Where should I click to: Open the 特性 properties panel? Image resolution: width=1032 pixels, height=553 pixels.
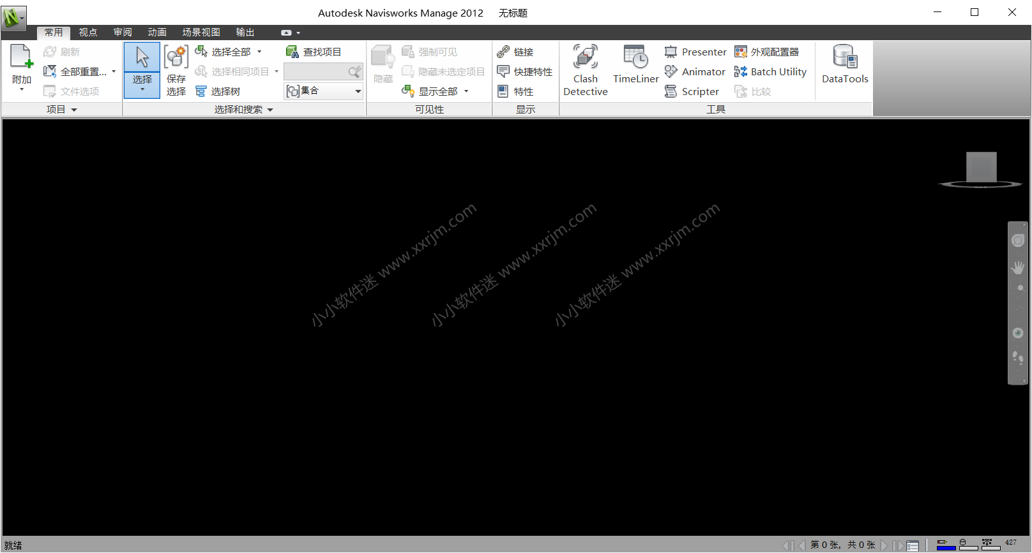[x=515, y=91]
